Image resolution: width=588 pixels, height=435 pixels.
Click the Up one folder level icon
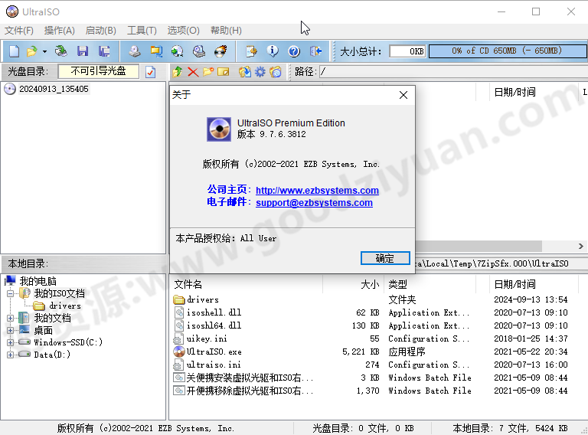[x=178, y=71]
